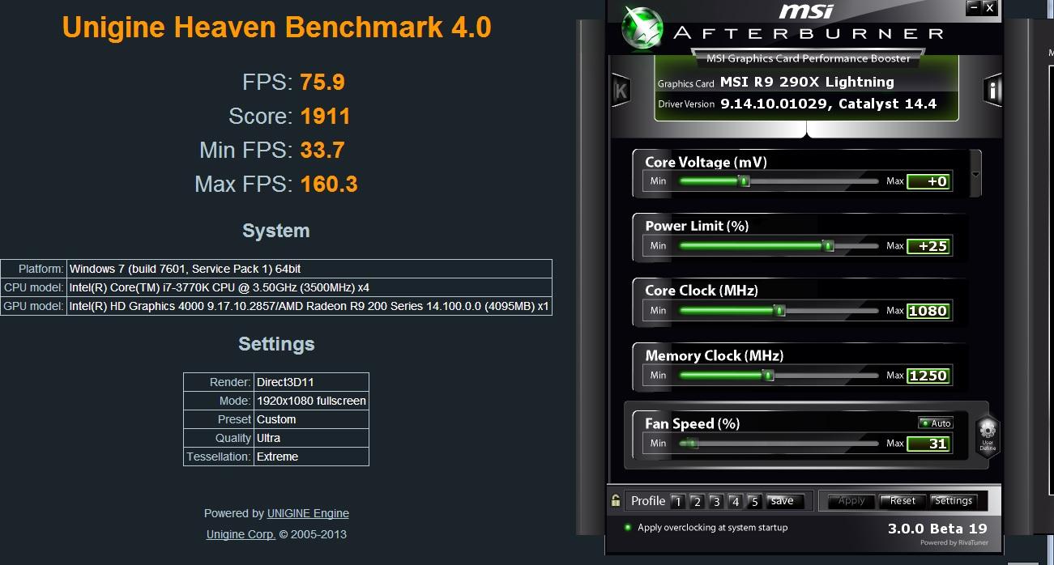1054x565 pixels.
Task: Click the Unigine Heaven Benchmark 4.0 heading
Action: [277, 27]
